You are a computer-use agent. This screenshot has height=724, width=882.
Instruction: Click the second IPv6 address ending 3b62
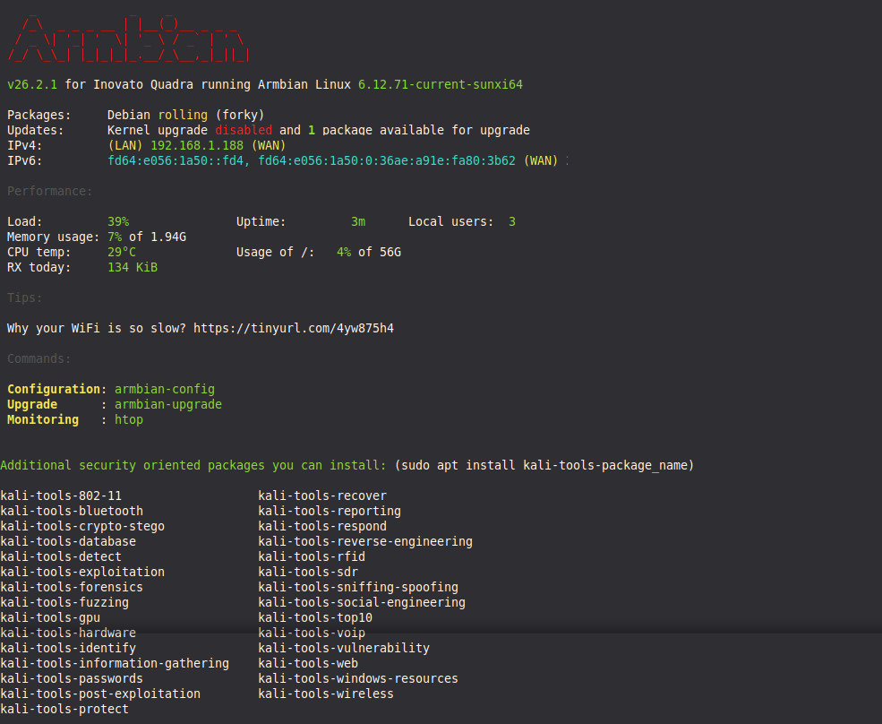[387, 160]
